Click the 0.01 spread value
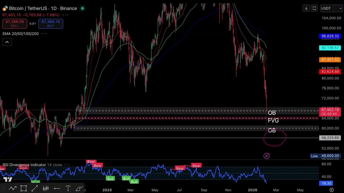Viewport: 344px width, 193px height. (33, 24)
